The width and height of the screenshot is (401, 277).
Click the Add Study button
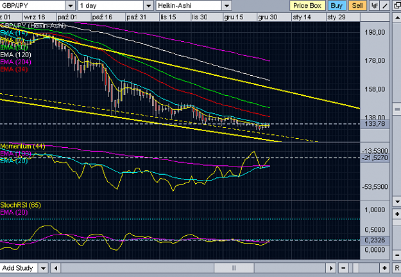click(19, 268)
